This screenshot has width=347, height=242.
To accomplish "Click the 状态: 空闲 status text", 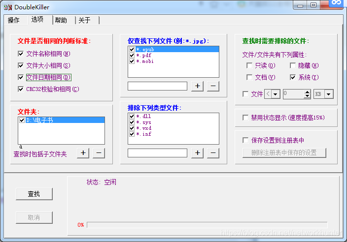I will click(x=102, y=182).
